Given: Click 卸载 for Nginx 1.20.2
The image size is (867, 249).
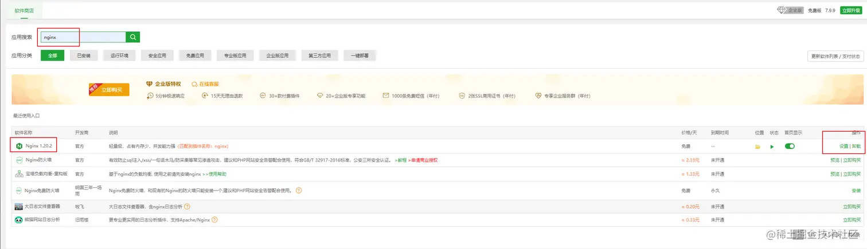Looking at the screenshot, I should [856, 147].
